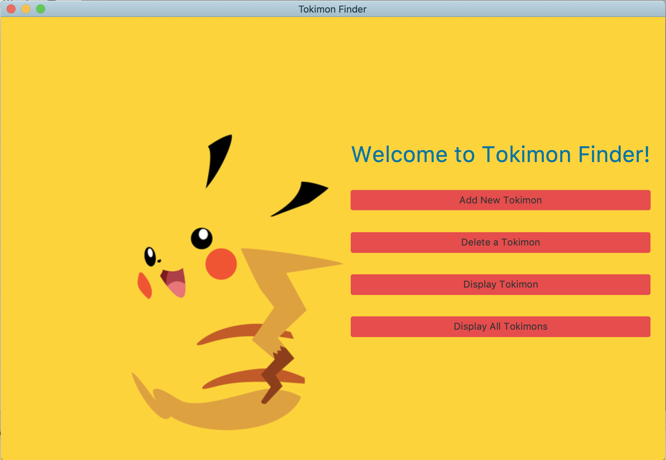Click the Welcome to Tokimon Finder! heading
This screenshot has height=460, width=666.
click(x=500, y=154)
